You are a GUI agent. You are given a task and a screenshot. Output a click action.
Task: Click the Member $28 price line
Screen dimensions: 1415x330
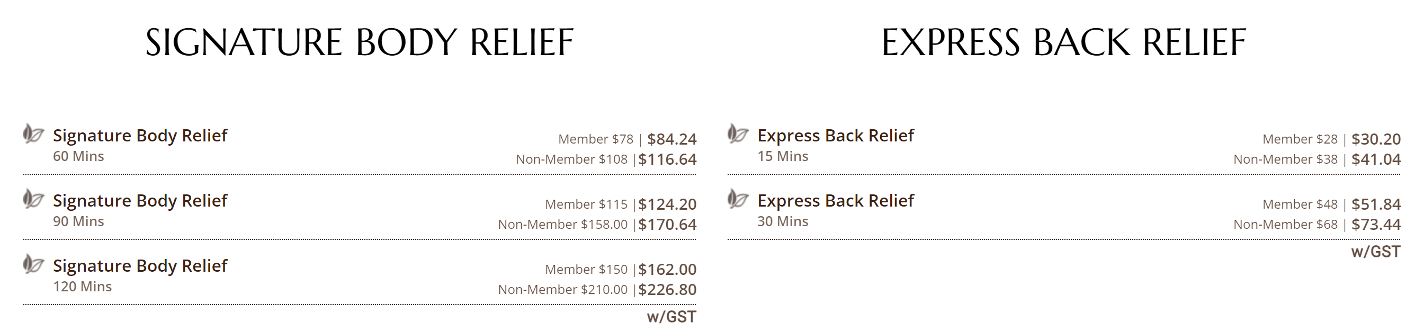pos(1300,139)
